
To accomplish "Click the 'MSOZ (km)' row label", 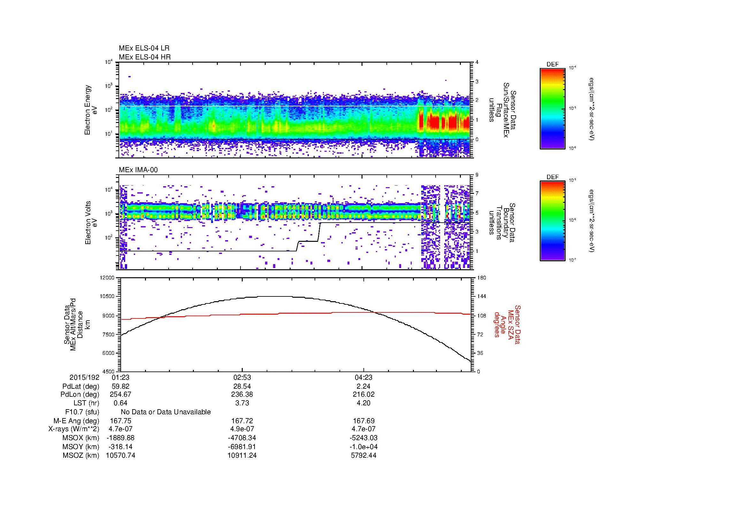I will click(x=81, y=455).
